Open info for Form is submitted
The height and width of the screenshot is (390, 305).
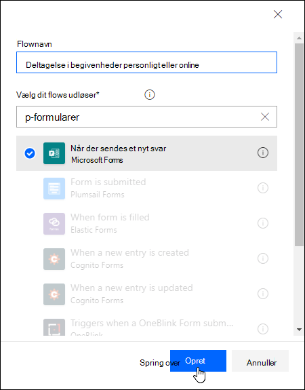click(263, 188)
